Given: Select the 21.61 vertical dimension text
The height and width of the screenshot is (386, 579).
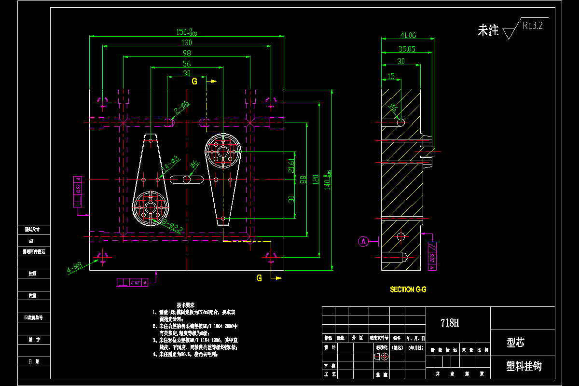Looking at the screenshot, I should click(291, 166).
